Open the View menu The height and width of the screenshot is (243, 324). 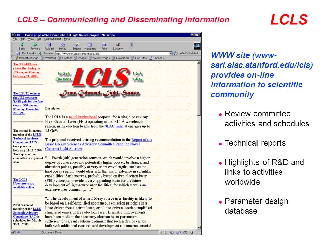click(31, 39)
